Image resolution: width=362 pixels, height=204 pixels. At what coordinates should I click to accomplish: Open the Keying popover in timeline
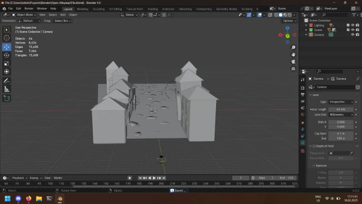[36, 178]
